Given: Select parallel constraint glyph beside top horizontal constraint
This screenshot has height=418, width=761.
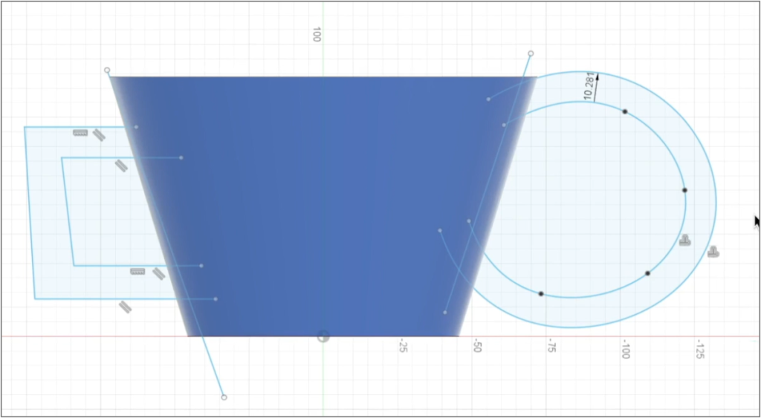Looking at the screenshot, I should point(100,134).
